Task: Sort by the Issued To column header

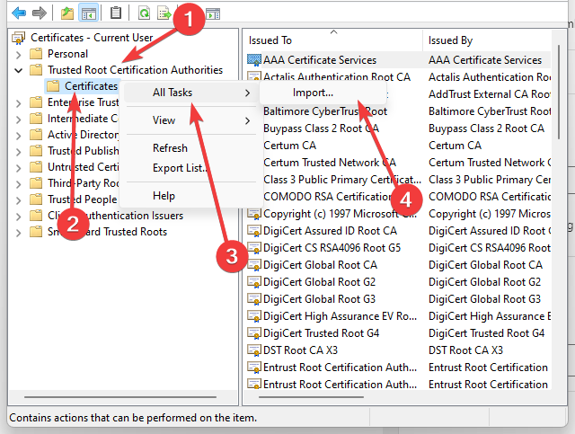Action: (x=333, y=40)
